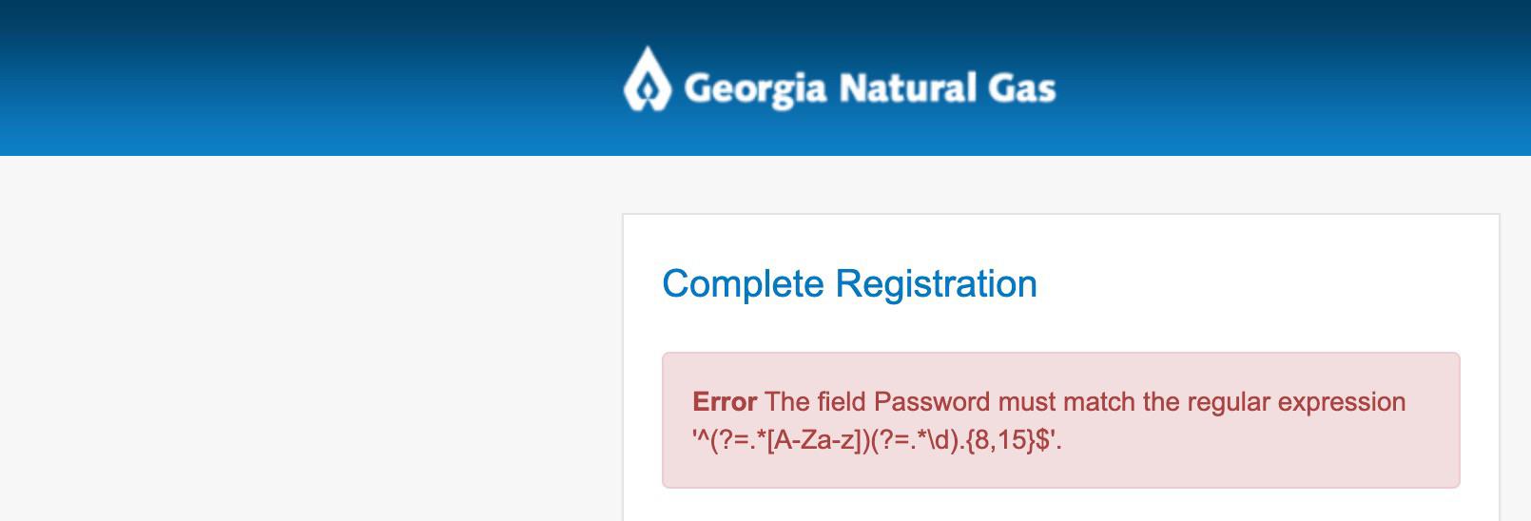1531x521 pixels.
Task: Click the bold Error label
Action: click(x=725, y=401)
